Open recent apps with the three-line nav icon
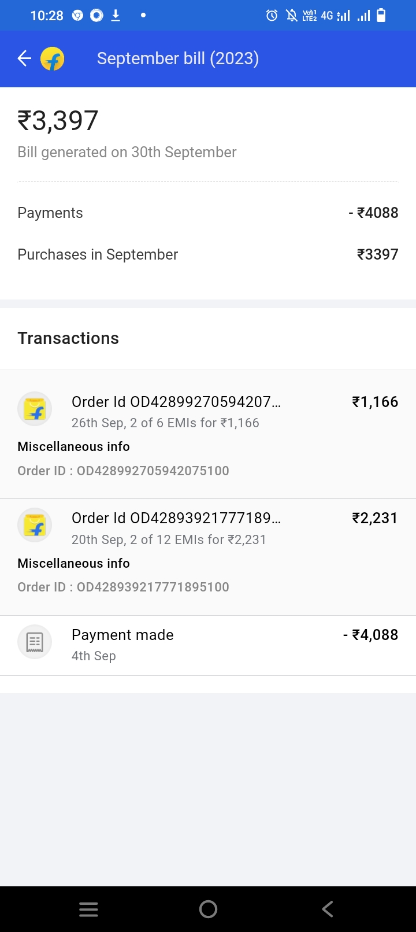The image size is (416, 932). coord(88,909)
